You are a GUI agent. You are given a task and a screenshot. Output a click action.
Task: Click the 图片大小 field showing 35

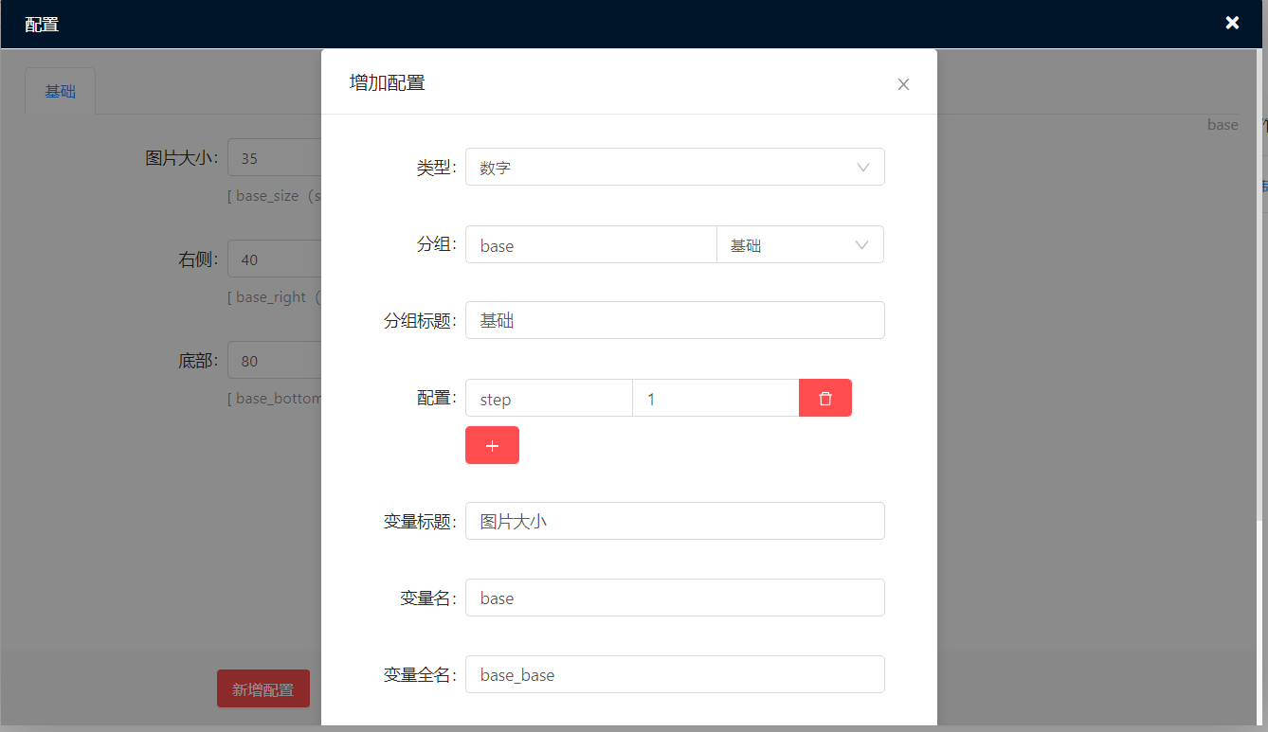pos(275,158)
